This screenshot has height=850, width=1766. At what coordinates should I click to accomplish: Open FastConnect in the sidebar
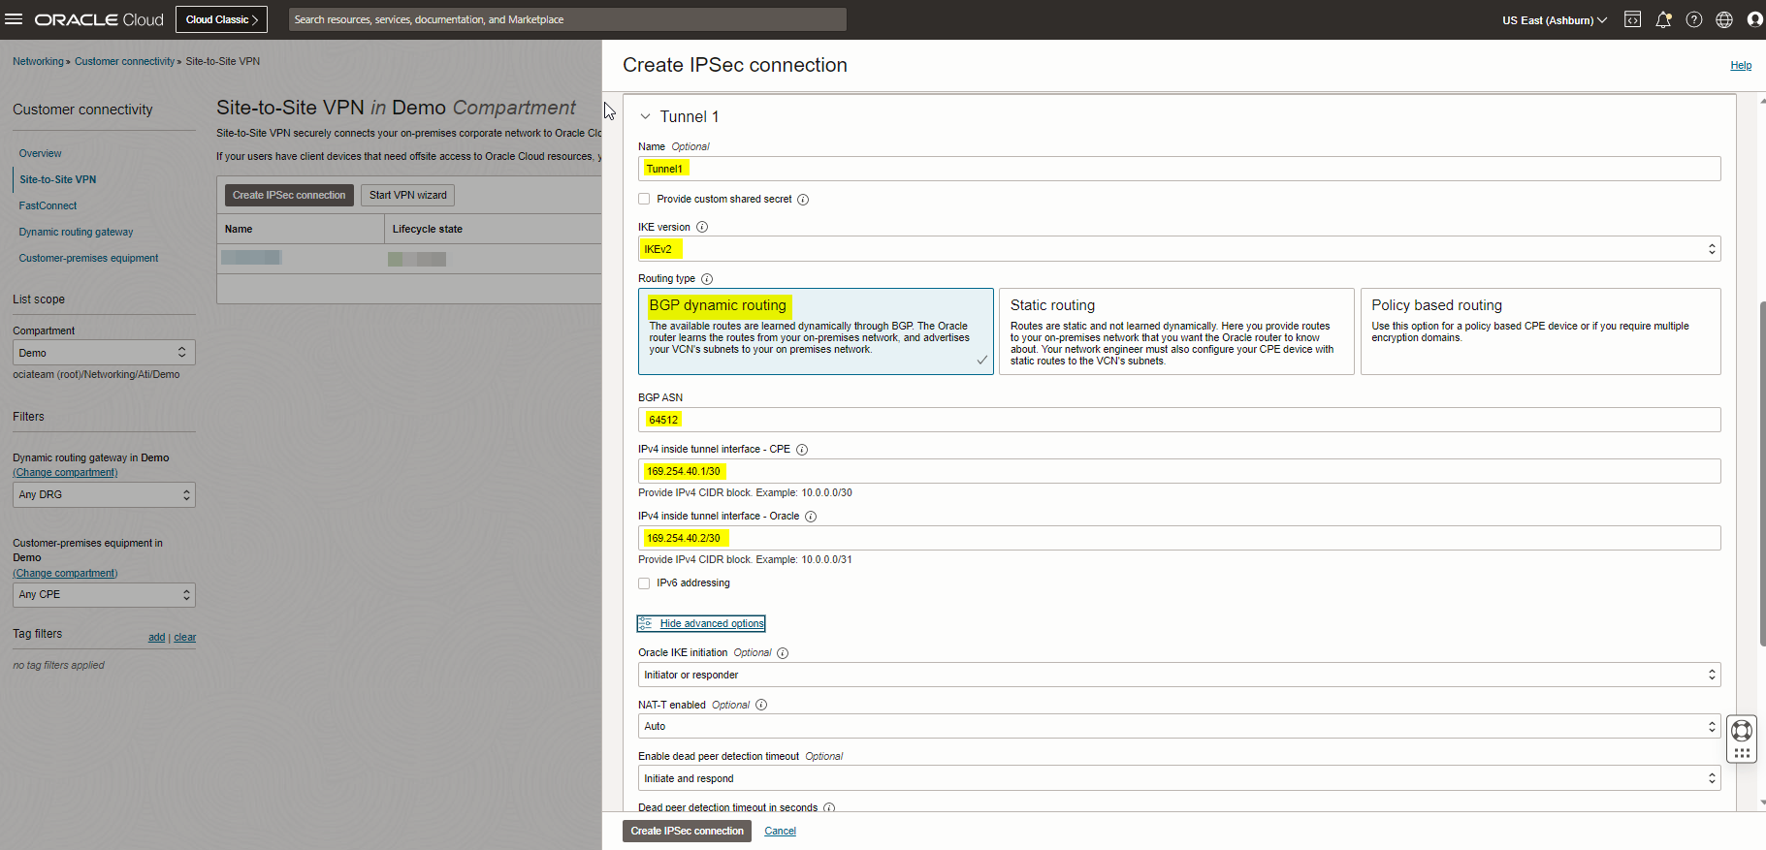pos(48,206)
